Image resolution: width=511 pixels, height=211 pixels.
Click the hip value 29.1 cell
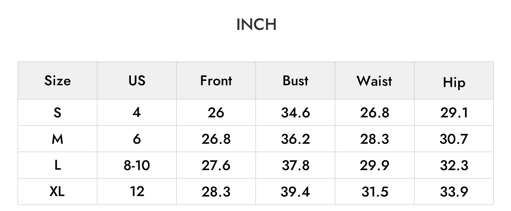click(454, 113)
